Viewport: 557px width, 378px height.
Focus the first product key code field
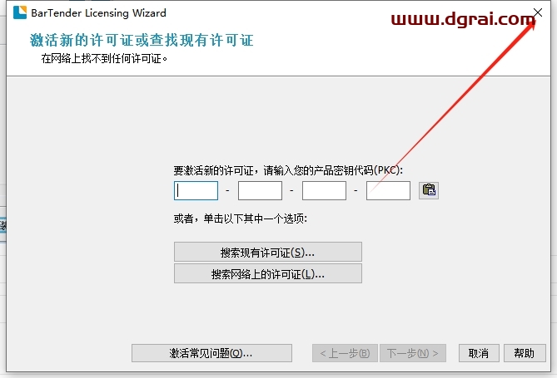tap(196, 191)
